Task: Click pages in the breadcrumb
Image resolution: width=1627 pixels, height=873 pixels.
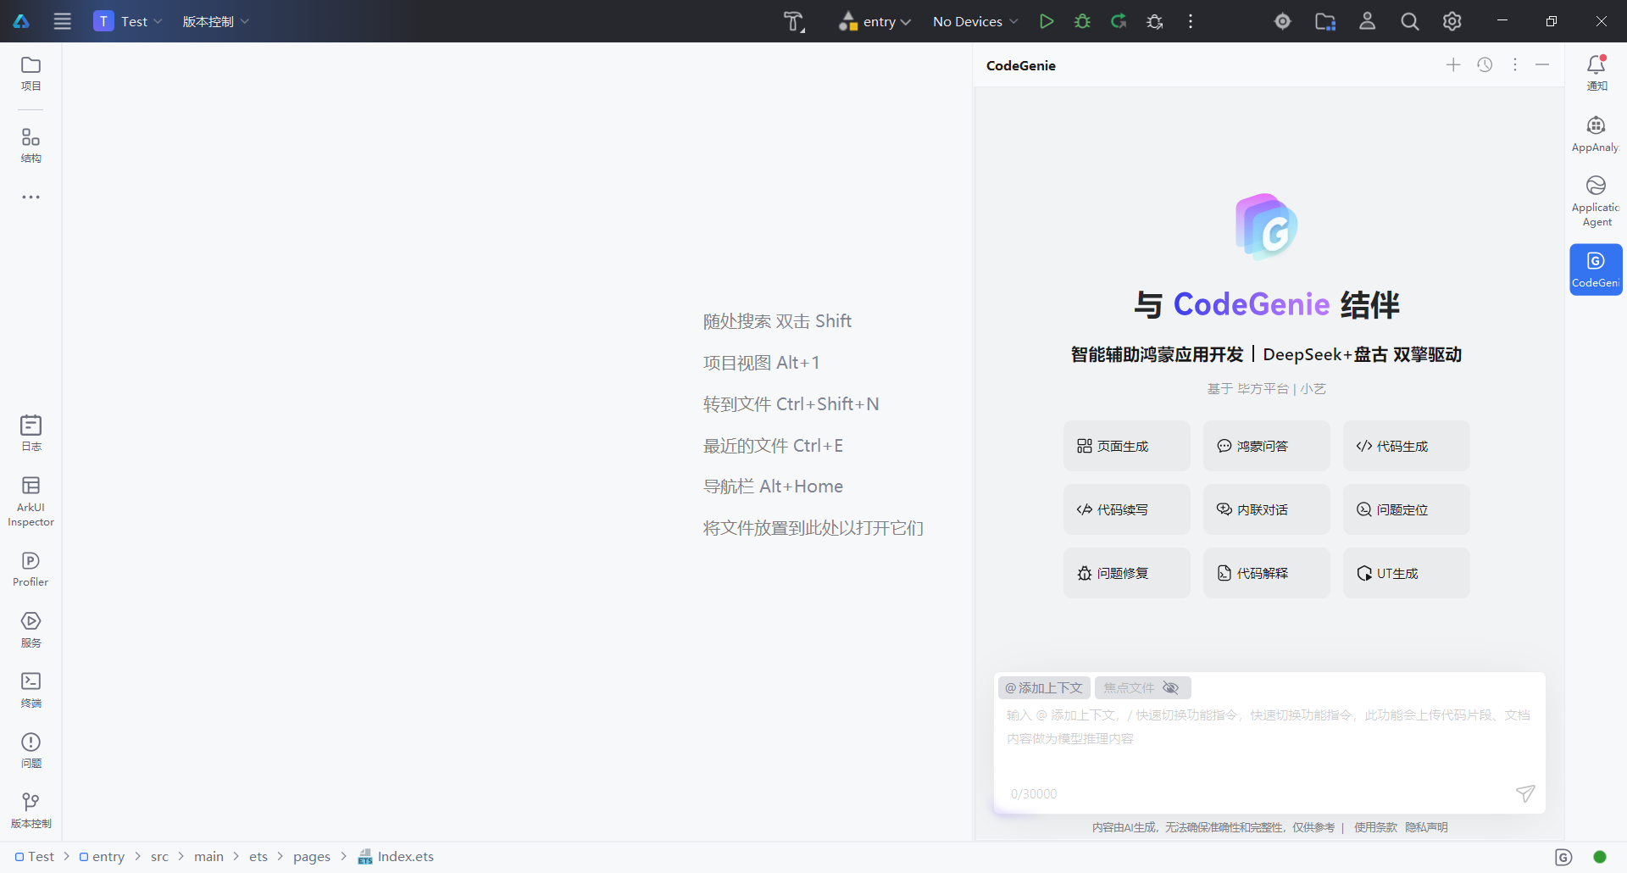Action: (312, 857)
